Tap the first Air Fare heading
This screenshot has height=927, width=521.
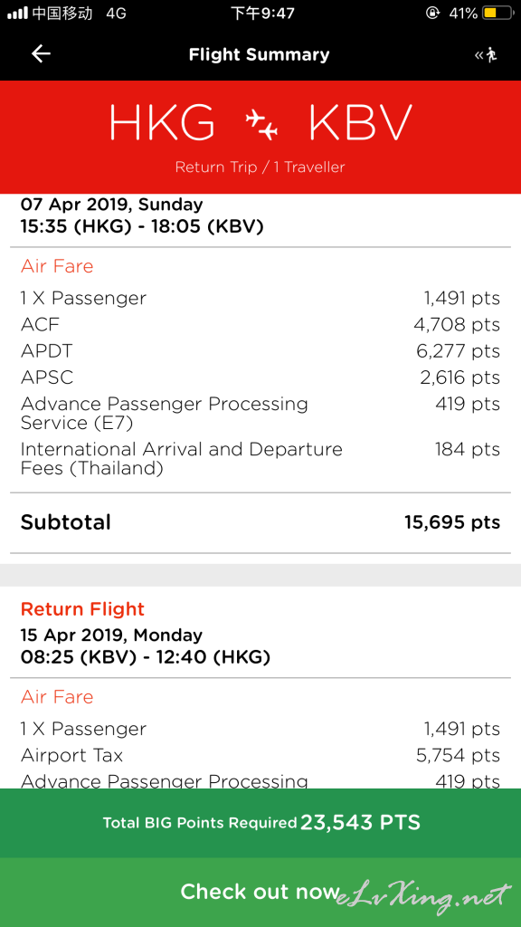[x=57, y=266]
